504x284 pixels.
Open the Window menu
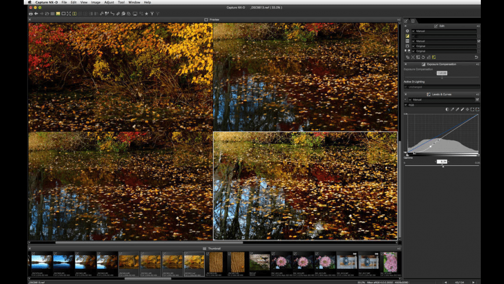(x=134, y=2)
